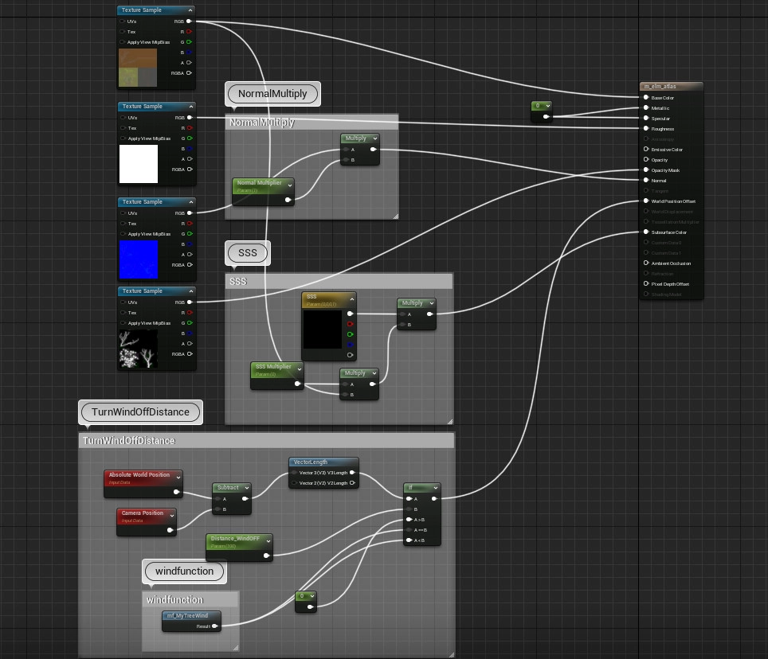Collapse the Normal Multiplier parameter node
This screenshot has width=768, height=659.
pyautogui.click(x=290, y=185)
